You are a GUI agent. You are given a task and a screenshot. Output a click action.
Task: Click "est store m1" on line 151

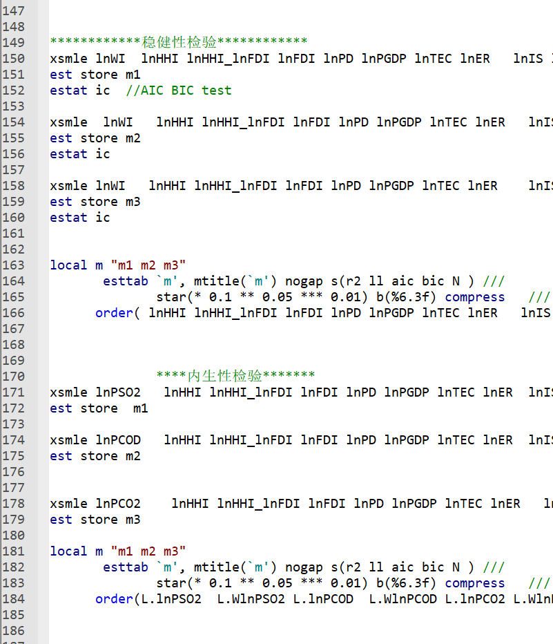click(95, 75)
